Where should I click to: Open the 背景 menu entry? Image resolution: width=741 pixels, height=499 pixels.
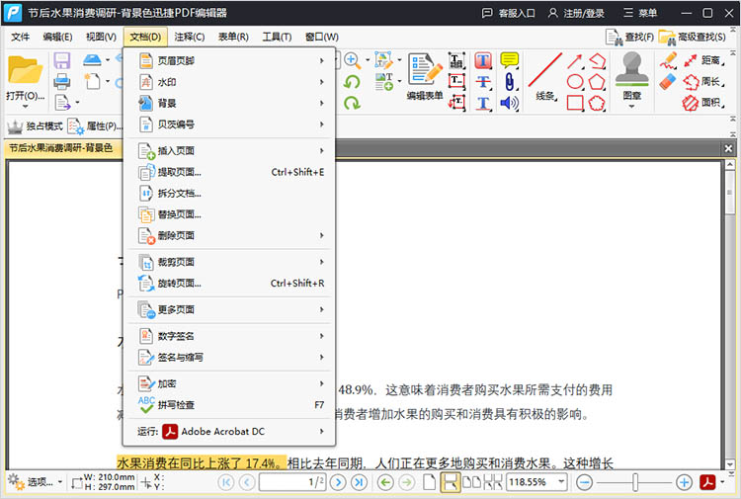coord(229,103)
